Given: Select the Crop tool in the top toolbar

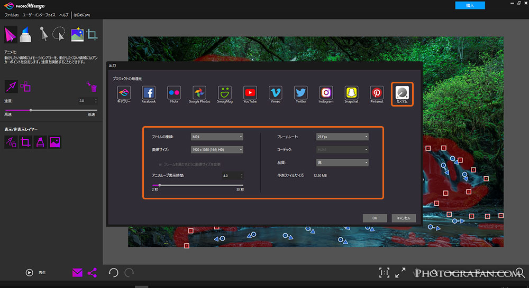Looking at the screenshot, I should pos(92,34).
